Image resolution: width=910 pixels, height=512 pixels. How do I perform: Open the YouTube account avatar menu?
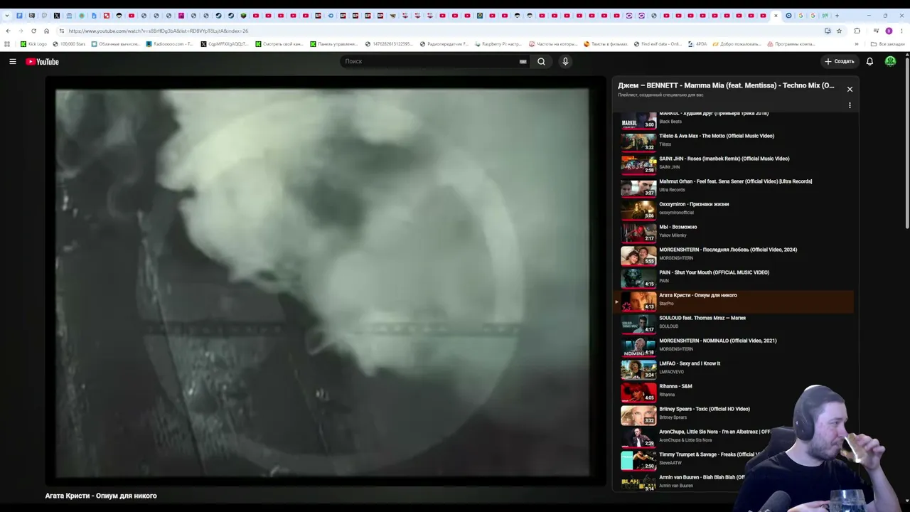890,62
